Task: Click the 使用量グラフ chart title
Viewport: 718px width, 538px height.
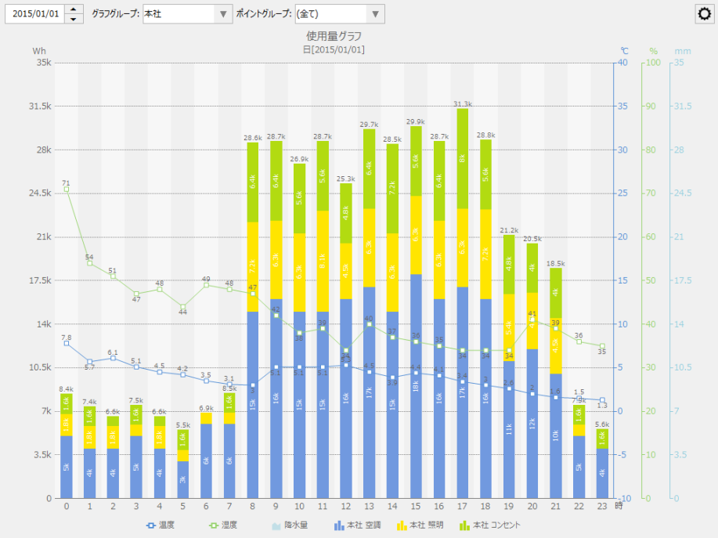Action: (x=334, y=36)
